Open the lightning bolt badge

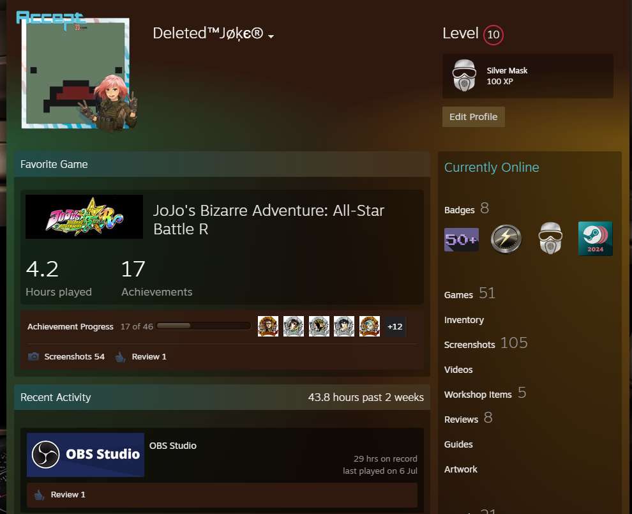point(506,239)
